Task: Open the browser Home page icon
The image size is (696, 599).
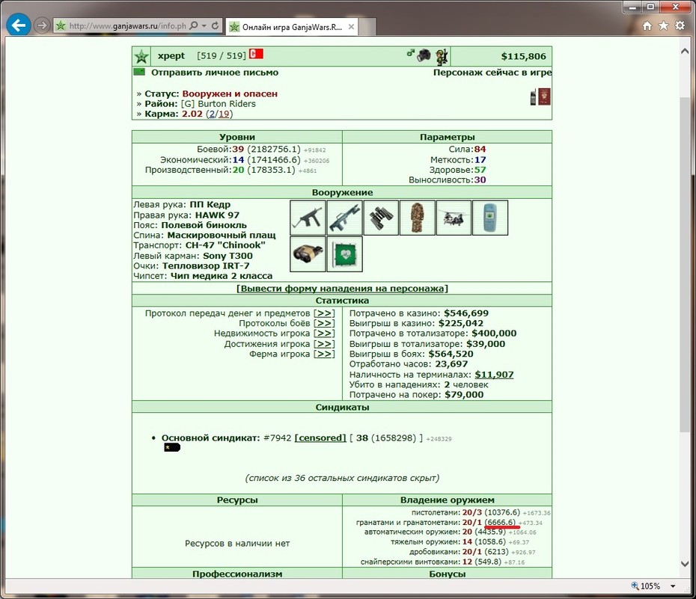Action: point(647,25)
